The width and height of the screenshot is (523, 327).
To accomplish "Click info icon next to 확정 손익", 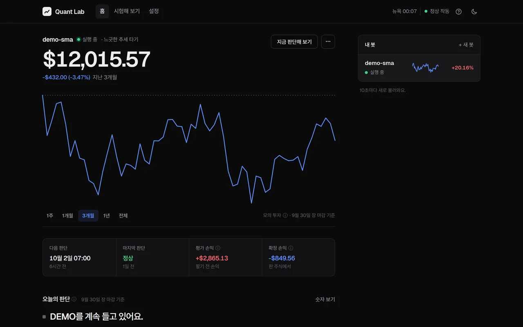I will (x=291, y=248).
